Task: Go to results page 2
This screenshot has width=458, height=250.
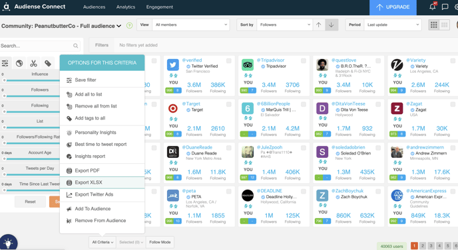Action: (x=422, y=246)
